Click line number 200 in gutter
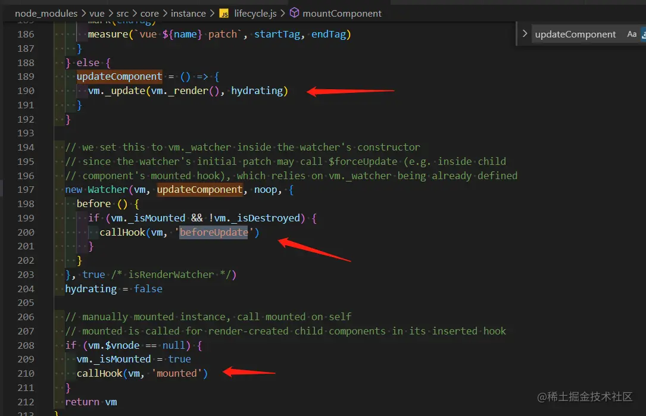Viewport: 646px width, 416px height. (x=26, y=232)
